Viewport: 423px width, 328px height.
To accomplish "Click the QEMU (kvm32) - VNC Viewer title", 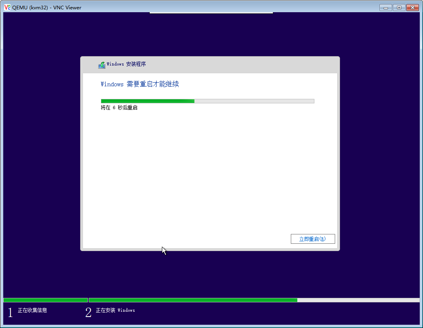I will pos(47,8).
